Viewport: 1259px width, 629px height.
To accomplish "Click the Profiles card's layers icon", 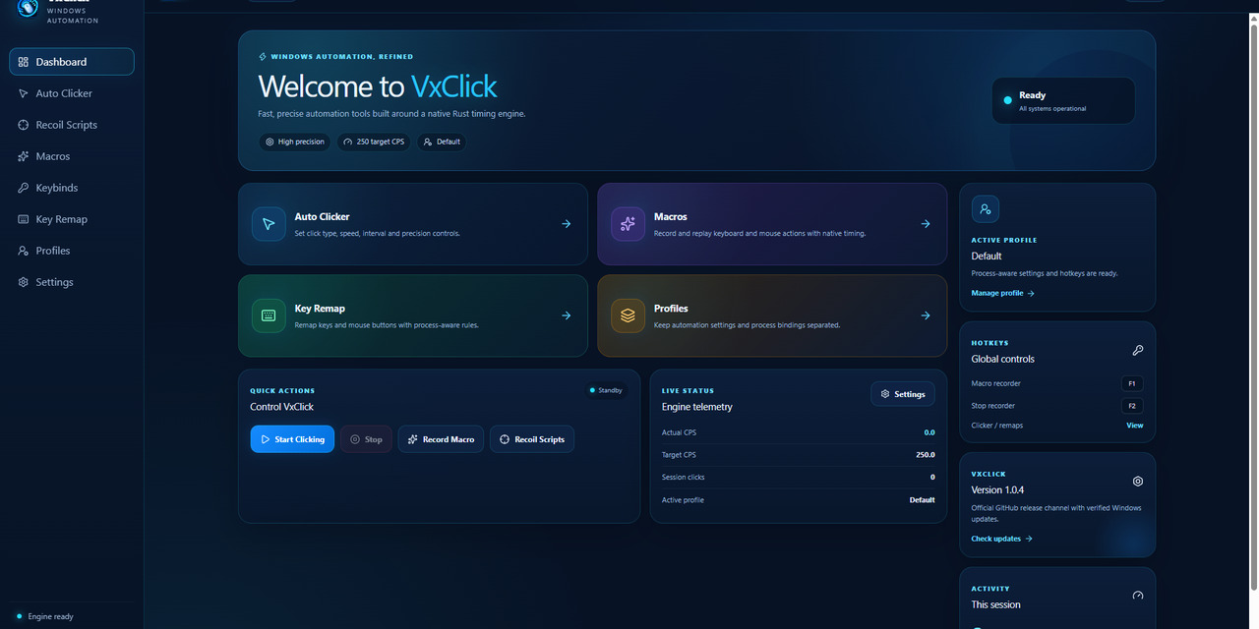I will pyautogui.click(x=628, y=315).
